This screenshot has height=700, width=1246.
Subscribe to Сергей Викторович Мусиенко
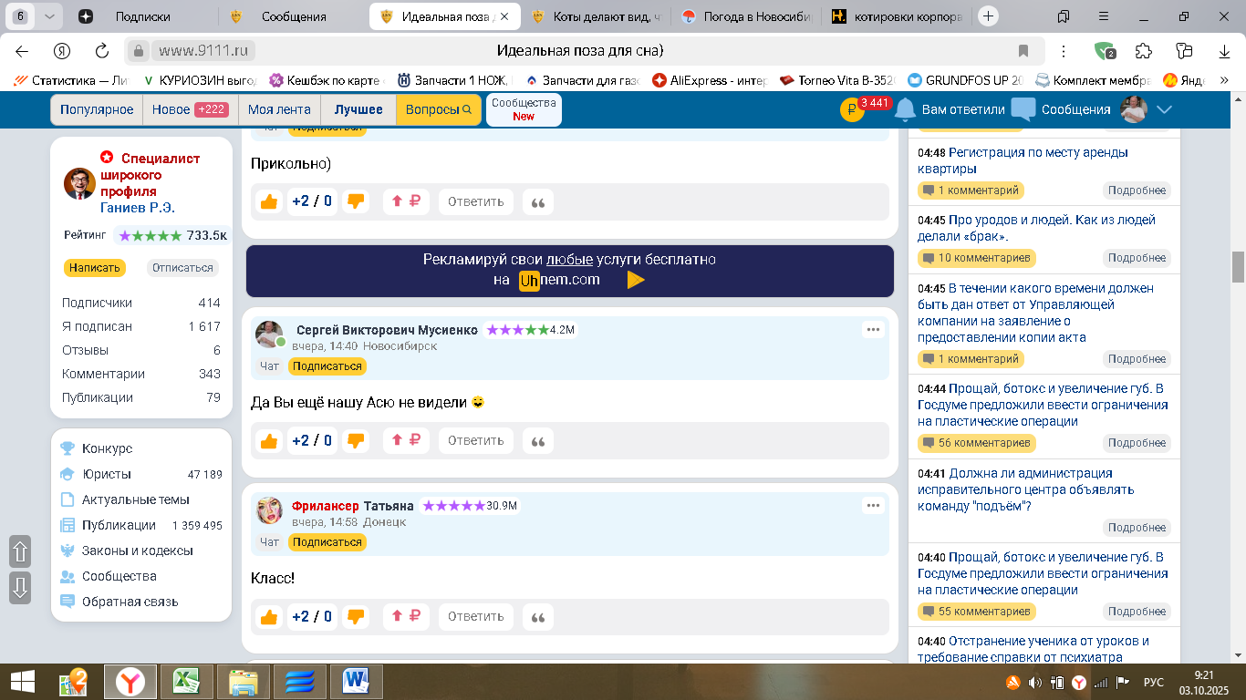coord(327,366)
